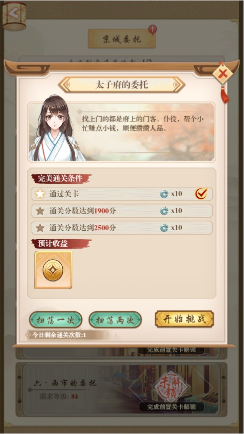
Task: Click 扫荡一次 sweep once button
Action: (x=56, y=320)
